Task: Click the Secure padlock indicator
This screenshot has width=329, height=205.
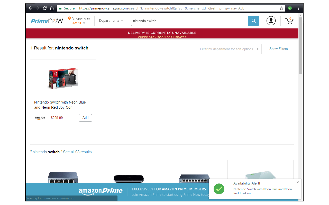Action: click(x=67, y=8)
